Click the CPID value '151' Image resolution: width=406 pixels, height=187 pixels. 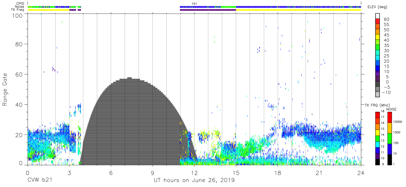194,4
